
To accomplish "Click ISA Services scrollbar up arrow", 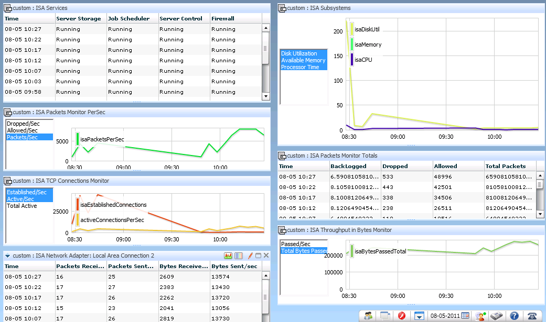I will coord(266,28).
